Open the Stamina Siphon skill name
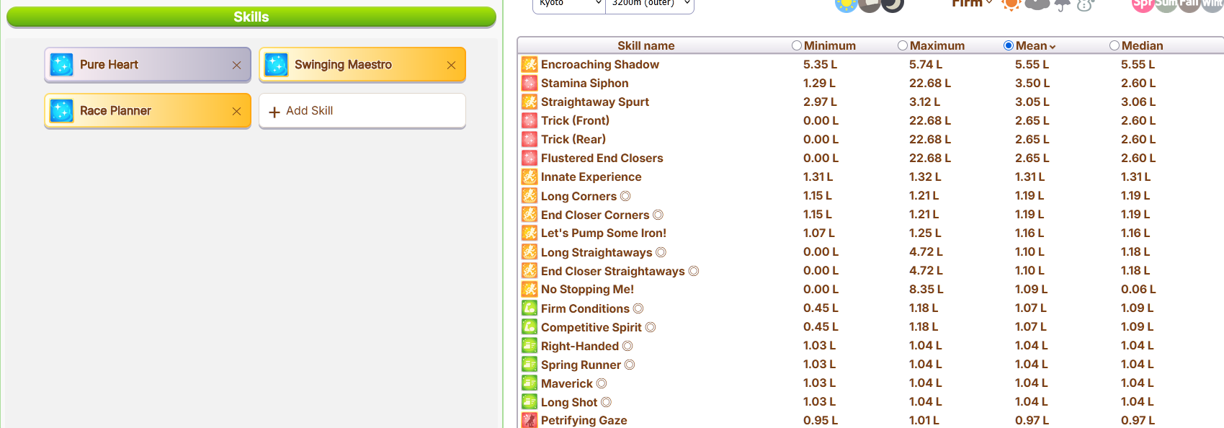 point(585,83)
